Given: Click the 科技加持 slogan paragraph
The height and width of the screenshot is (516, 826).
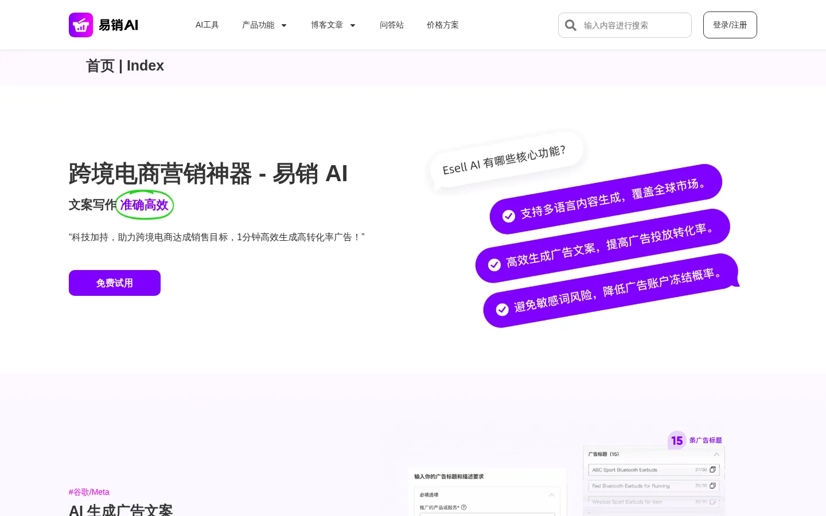Looking at the screenshot, I should point(217,237).
